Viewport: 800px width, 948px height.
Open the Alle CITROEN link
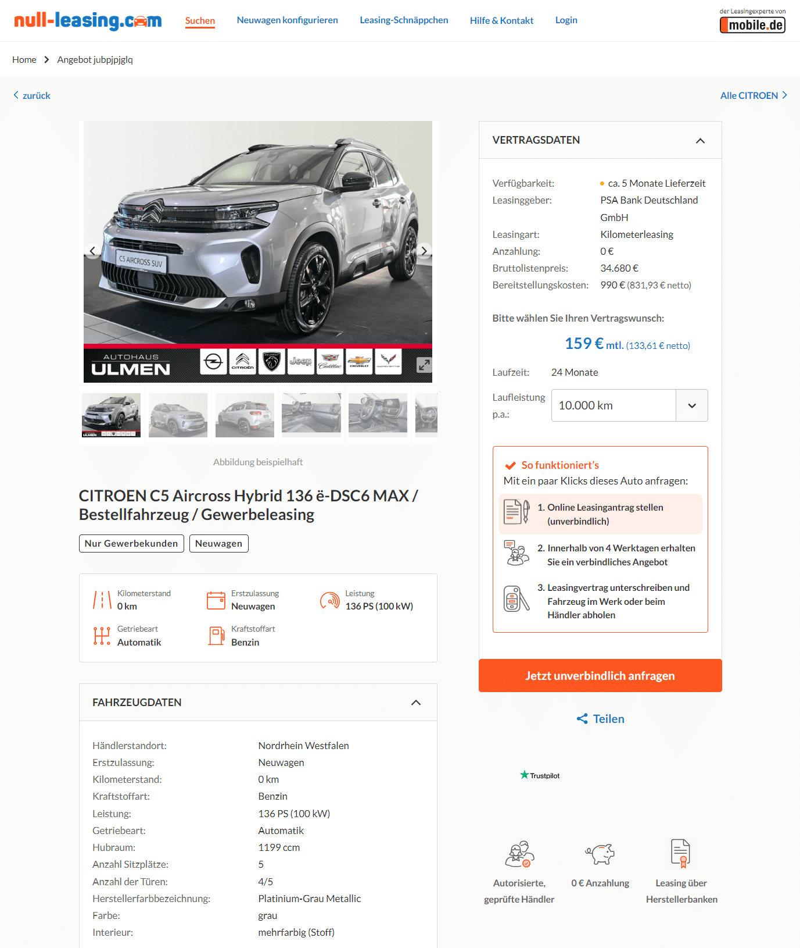point(754,95)
